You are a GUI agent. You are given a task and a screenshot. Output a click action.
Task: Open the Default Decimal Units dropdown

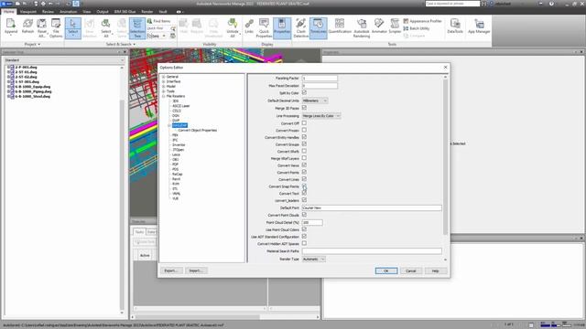315,101
